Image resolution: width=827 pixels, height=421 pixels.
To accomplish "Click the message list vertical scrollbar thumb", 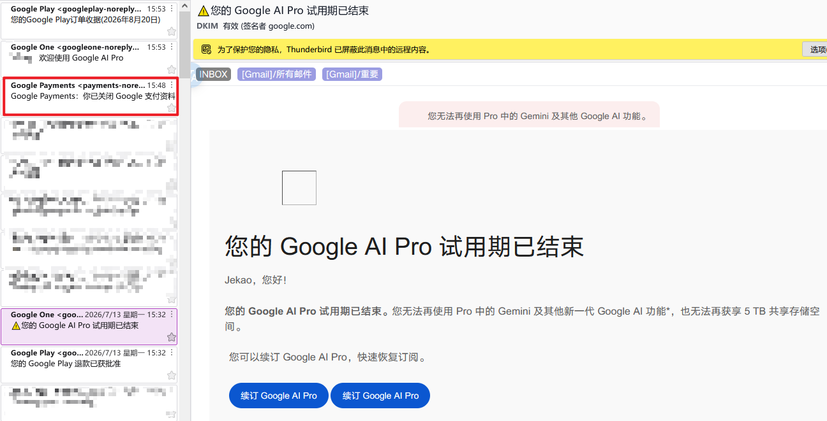I will pos(184,45).
